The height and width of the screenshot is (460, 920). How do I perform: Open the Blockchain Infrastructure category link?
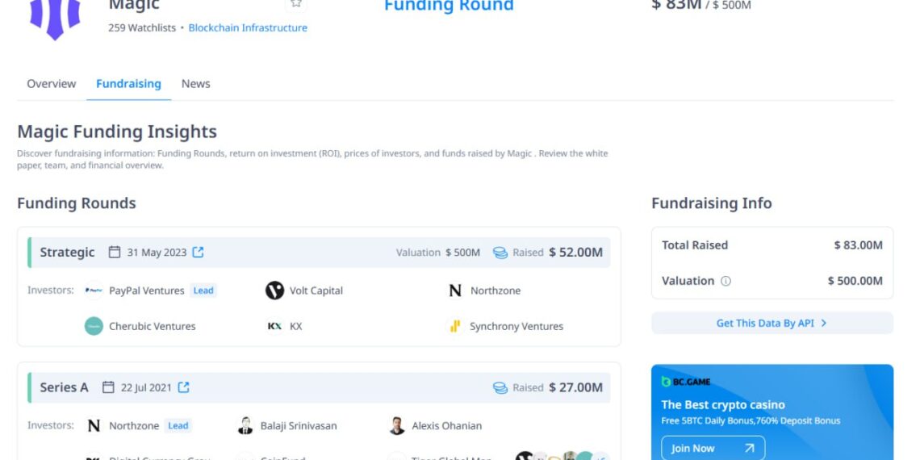coord(248,27)
